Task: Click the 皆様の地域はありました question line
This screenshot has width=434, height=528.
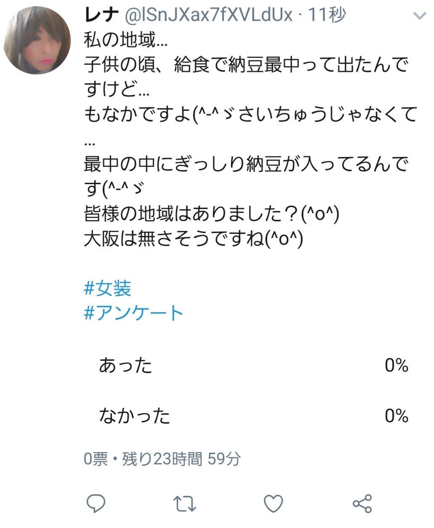Action: click(212, 214)
